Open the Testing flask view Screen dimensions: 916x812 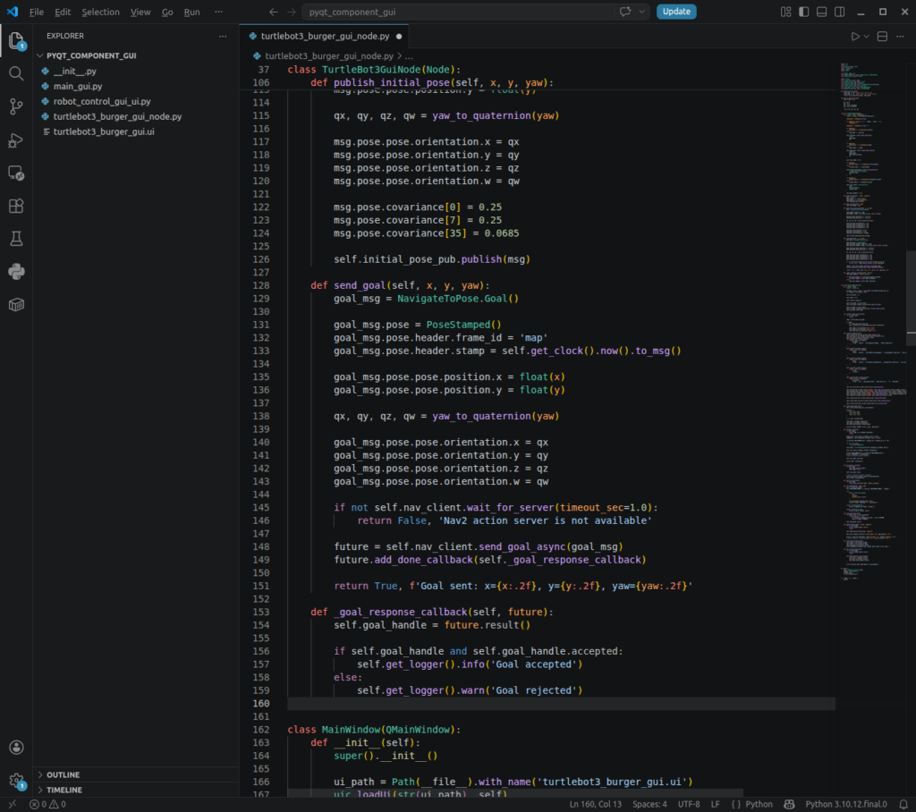(16, 239)
